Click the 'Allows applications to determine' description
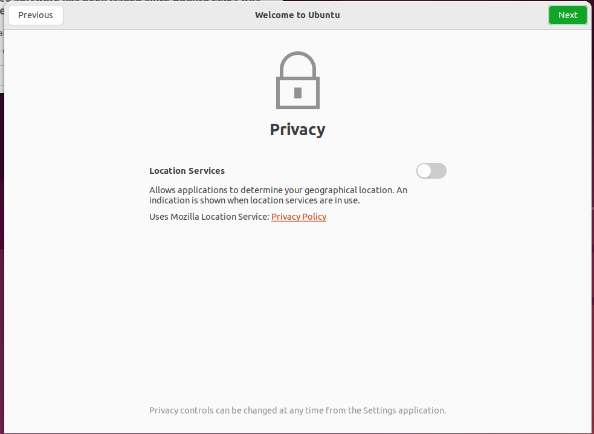This screenshot has height=434, width=594. [x=278, y=195]
